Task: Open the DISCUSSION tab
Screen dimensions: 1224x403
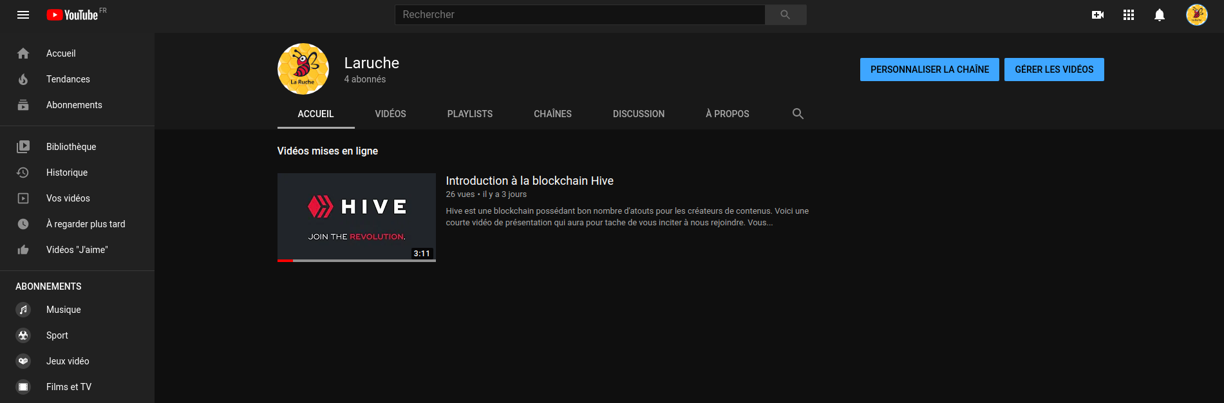Action: pyautogui.click(x=639, y=114)
